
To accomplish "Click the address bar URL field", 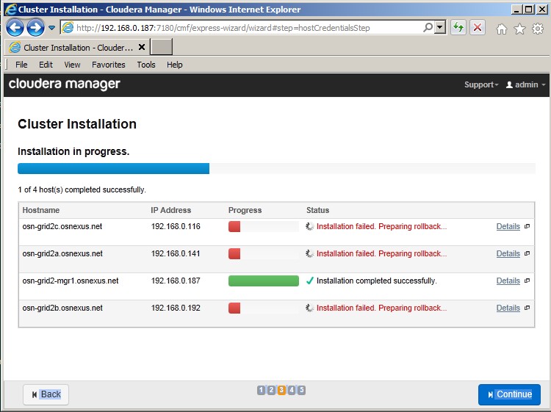I will click(x=242, y=28).
